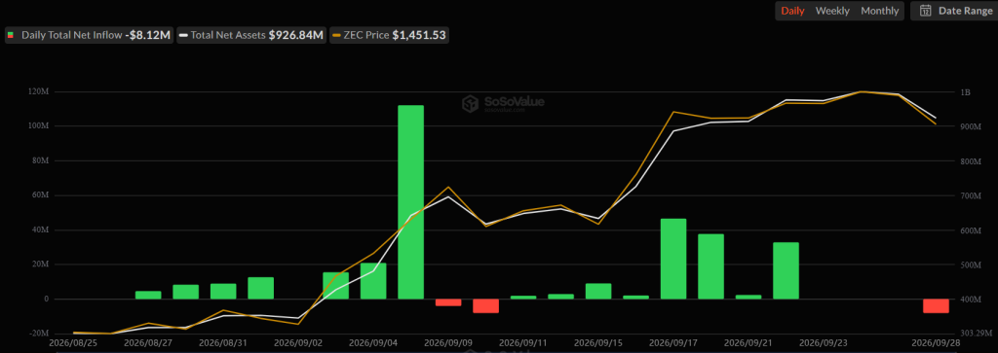Click the white Total Net Assets swatch
Image resolution: width=998 pixels, height=353 pixels.
coord(183,36)
